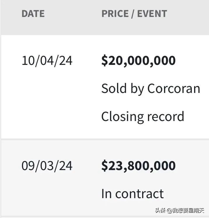Image resolution: width=209 pixels, height=218 pixels.
Task: Click the word Closing
Action: pos(122,117)
